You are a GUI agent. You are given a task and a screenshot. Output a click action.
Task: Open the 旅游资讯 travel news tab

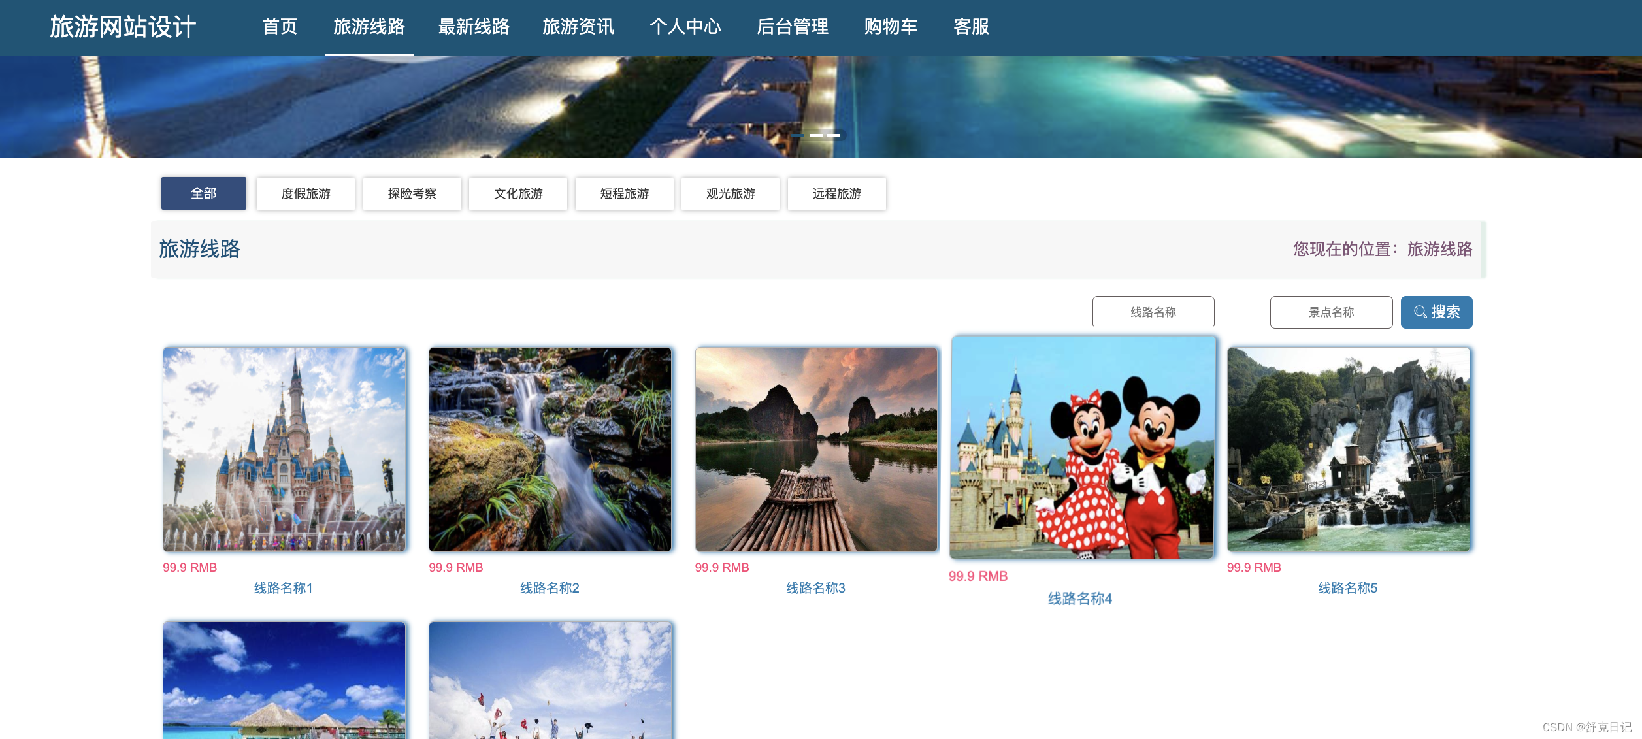pos(578,27)
